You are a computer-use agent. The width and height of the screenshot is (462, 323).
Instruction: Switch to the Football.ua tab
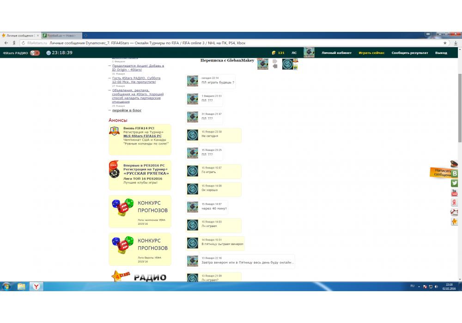61,36
